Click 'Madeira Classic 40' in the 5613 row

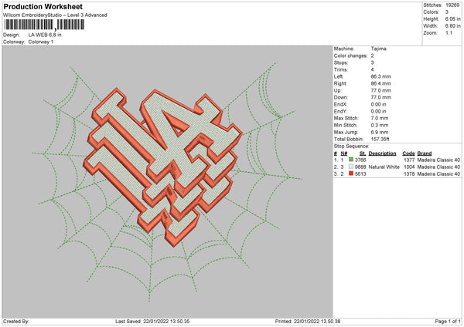pyautogui.click(x=438, y=174)
